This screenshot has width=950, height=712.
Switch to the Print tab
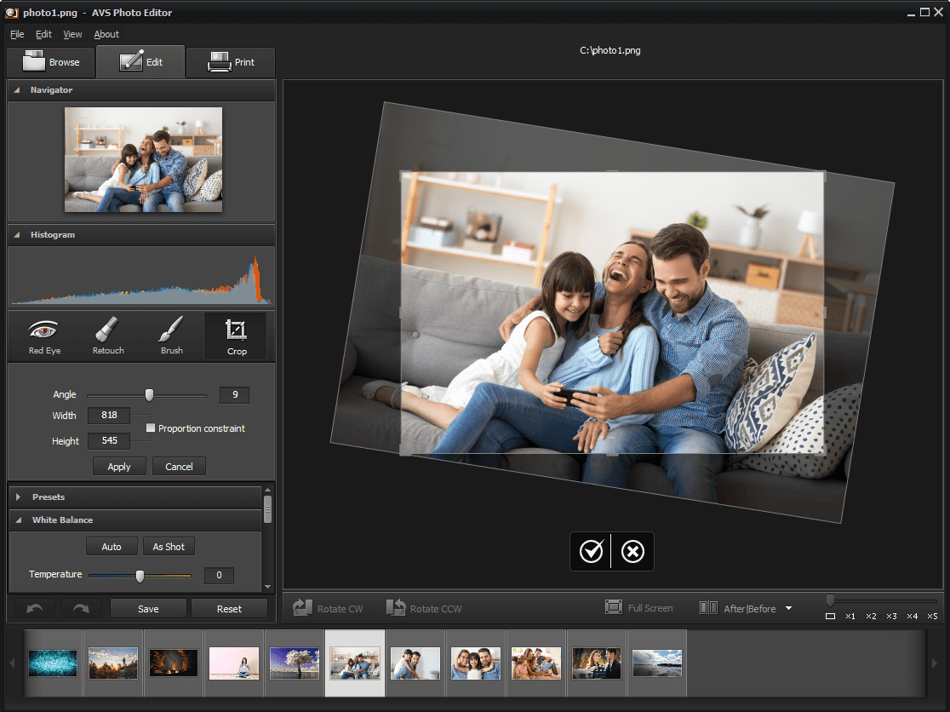(x=231, y=62)
